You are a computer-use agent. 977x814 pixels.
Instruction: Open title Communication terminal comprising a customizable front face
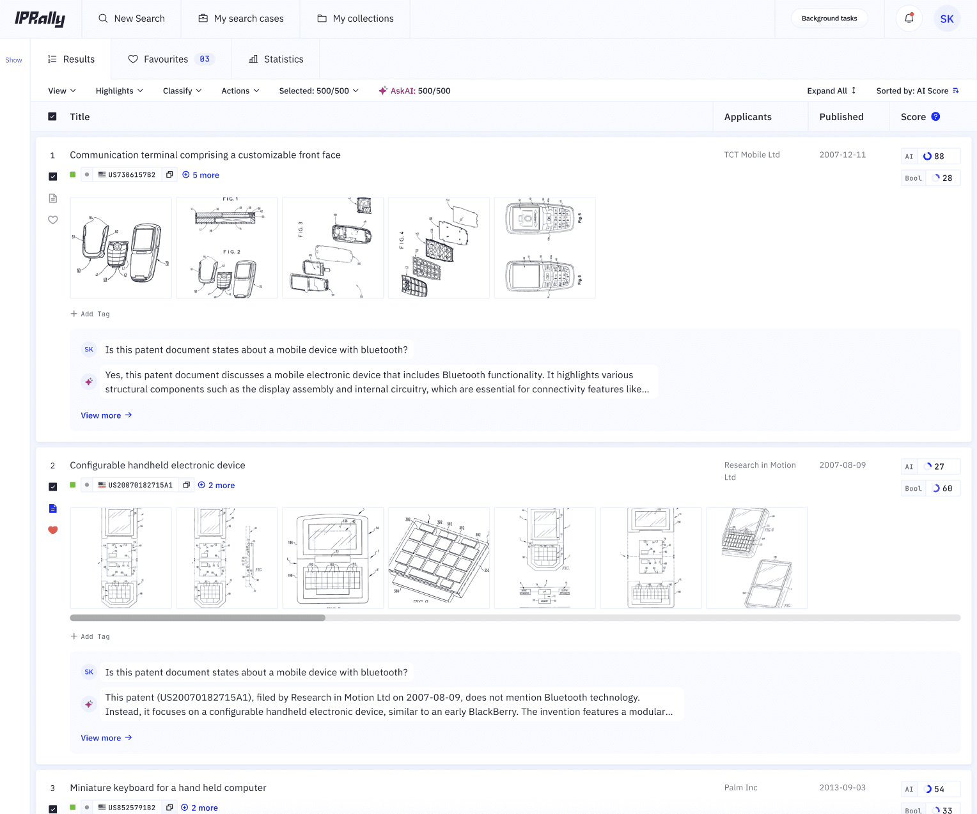pos(205,155)
